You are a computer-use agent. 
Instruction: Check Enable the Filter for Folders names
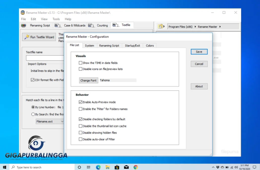pos(81,109)
